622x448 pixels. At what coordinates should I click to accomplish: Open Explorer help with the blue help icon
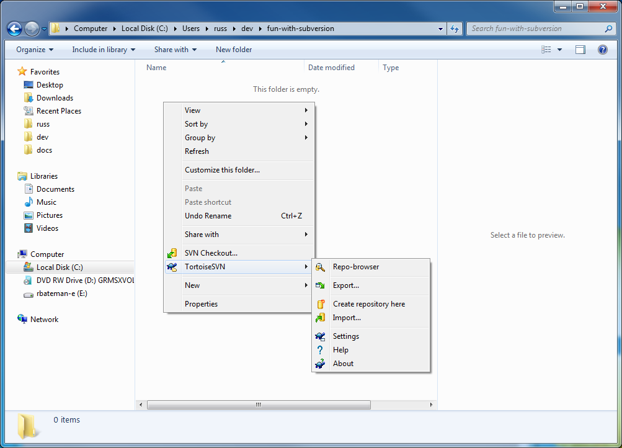[x=603, y=50]
